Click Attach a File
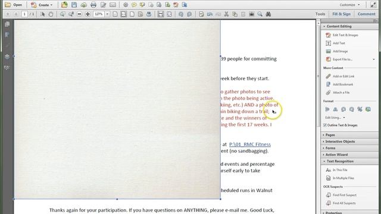 [338, 93]
